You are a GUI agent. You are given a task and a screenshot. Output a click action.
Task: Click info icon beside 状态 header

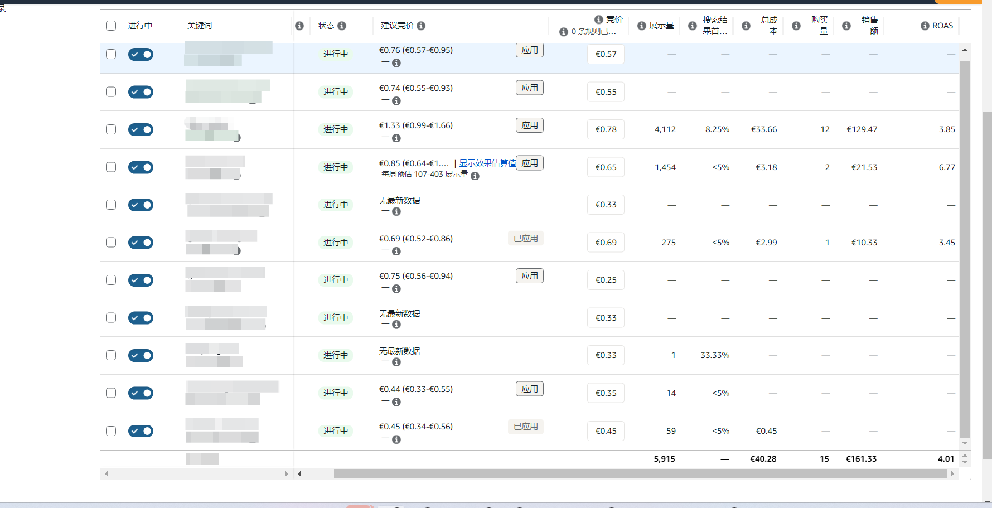pyautogui.click(x=342, y=26)
